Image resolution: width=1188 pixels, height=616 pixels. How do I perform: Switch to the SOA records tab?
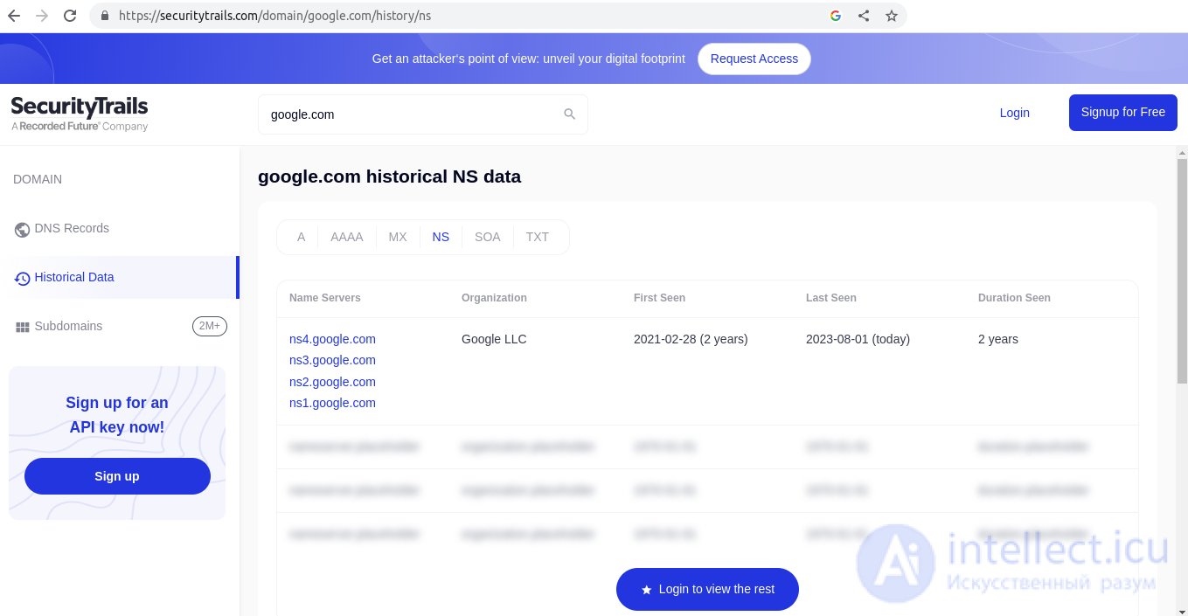[x=488, y=237]
